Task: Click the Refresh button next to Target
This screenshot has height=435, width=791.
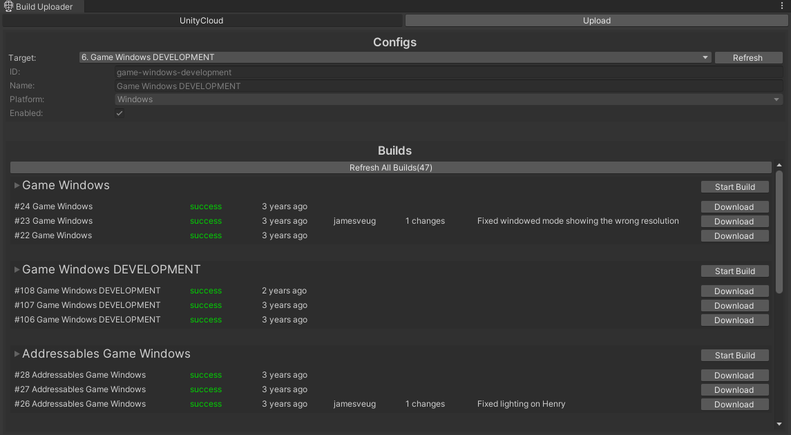Action: tap(748, 57)
